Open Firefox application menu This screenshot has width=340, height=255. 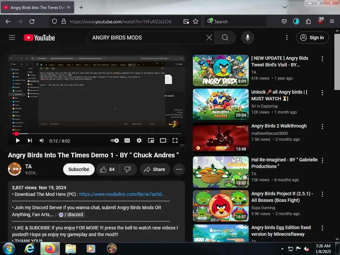pyautogui.click(x=332, y=22)
